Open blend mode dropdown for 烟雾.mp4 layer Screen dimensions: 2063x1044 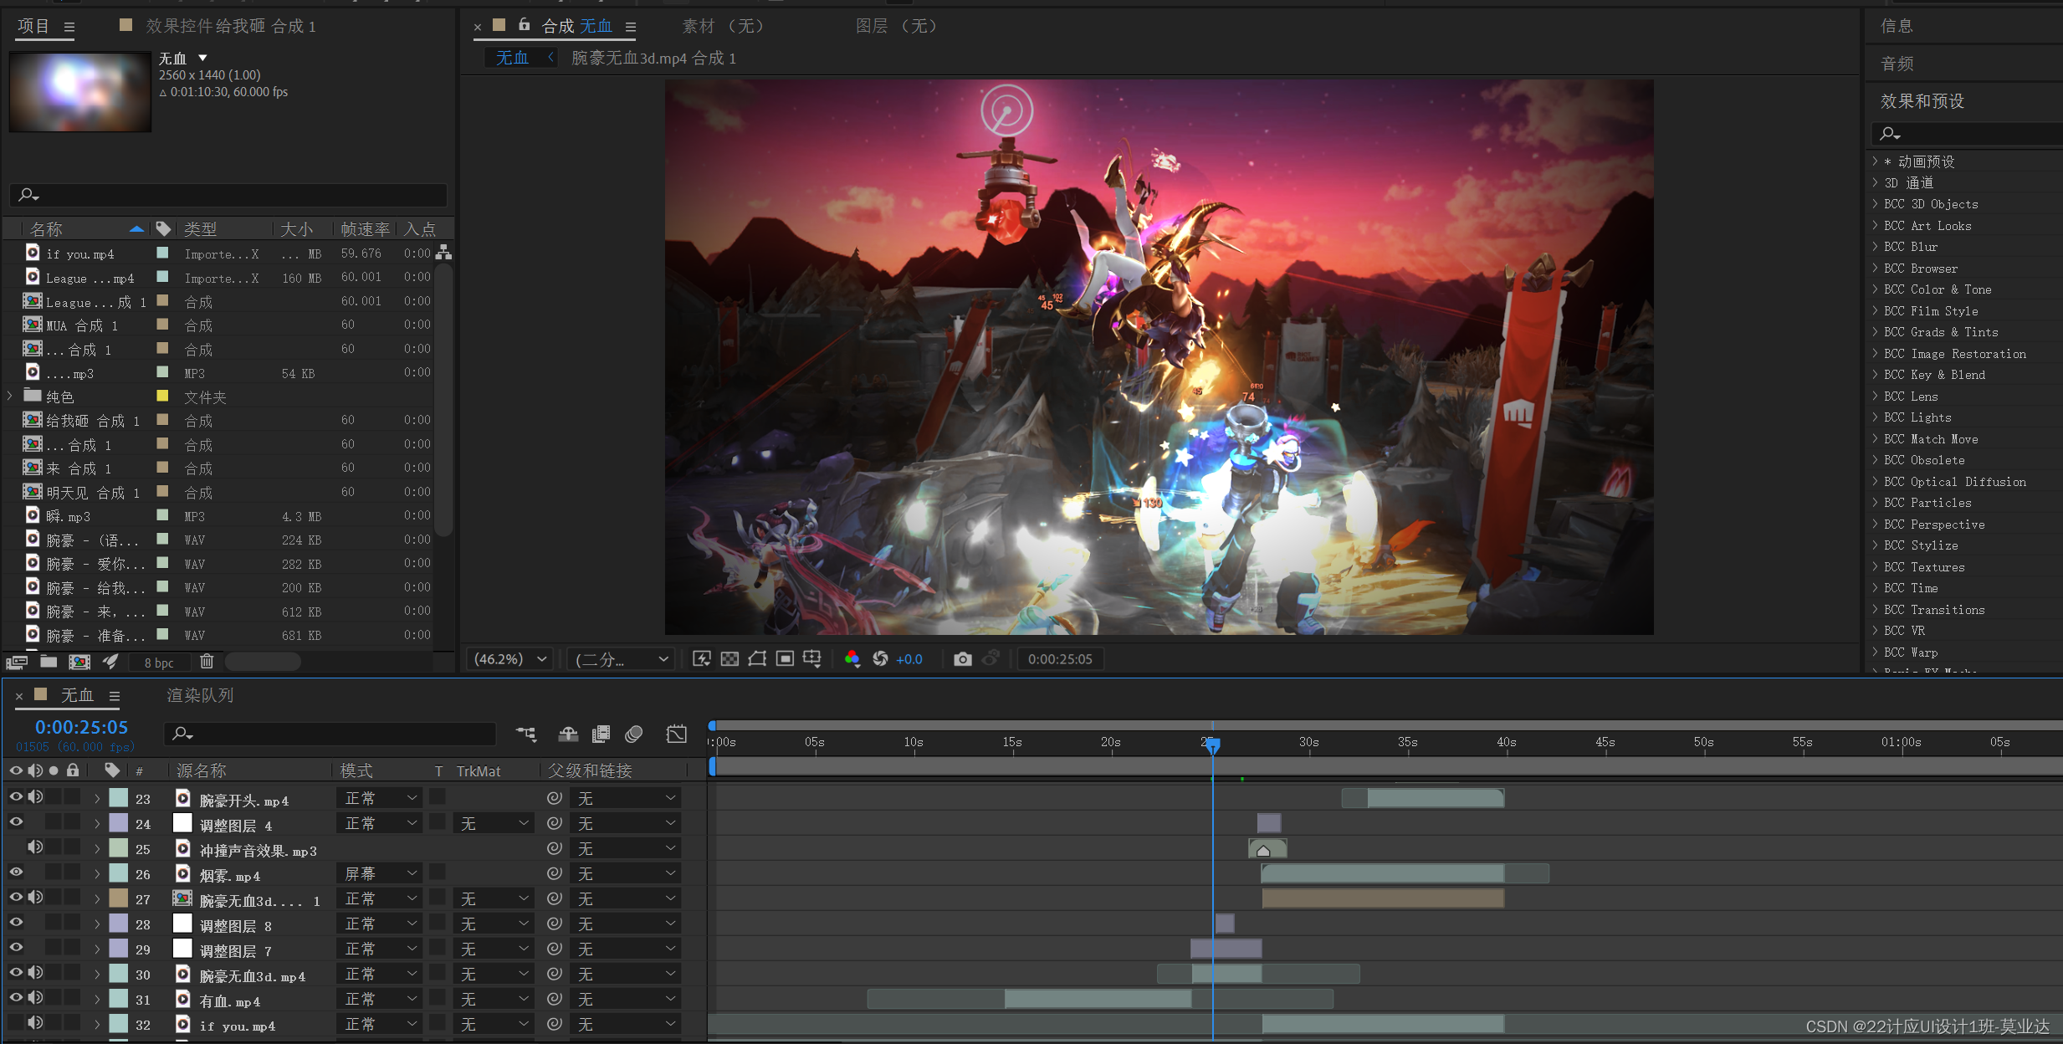coord(379,874)
